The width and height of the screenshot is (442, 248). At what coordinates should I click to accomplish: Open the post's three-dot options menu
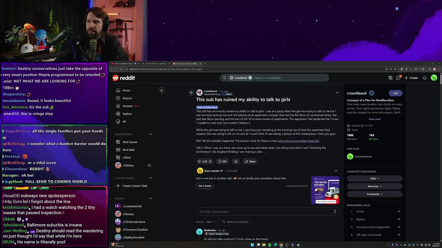pos(337,92)
